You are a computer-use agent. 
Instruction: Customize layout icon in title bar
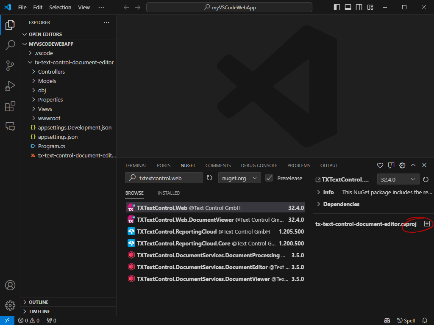coord(370,8)
